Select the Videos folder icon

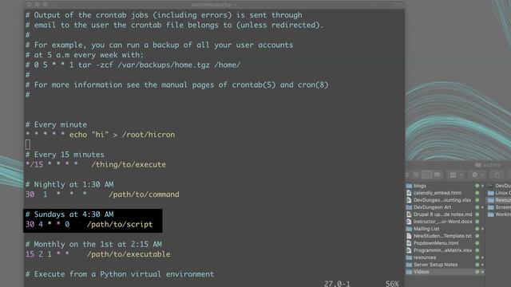click(409, 272)
